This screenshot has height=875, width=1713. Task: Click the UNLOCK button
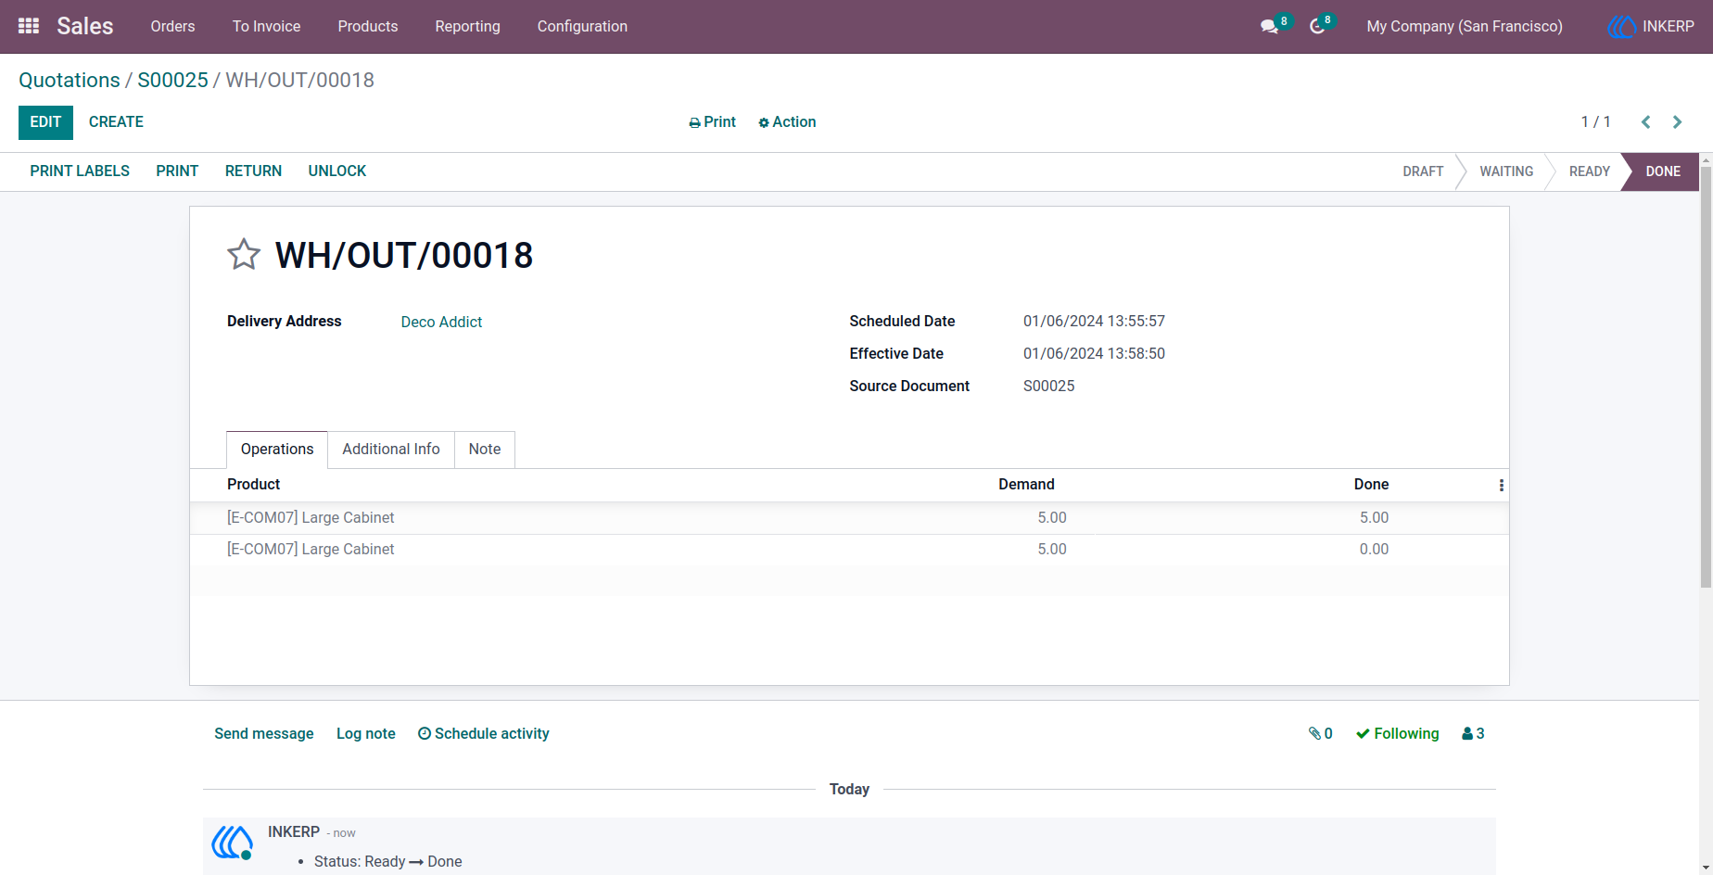337,171
